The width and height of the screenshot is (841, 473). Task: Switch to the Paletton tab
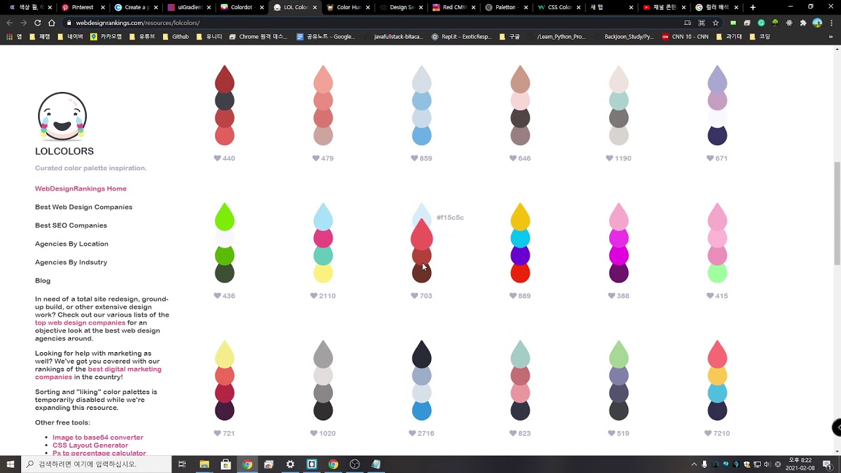[x=505, y=7]
